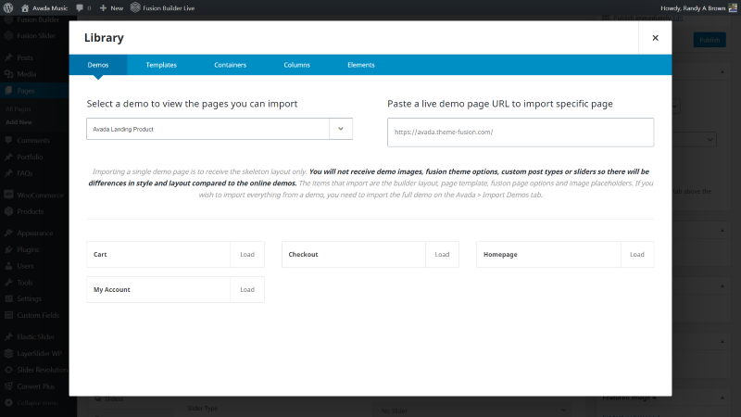The height and width of the screenshot is (417, 741).
Task: Focus the live demo page URL field
Action: tap(521, 133)
